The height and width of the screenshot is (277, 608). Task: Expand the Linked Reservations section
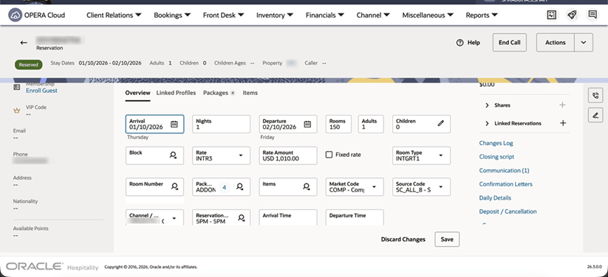488,124
